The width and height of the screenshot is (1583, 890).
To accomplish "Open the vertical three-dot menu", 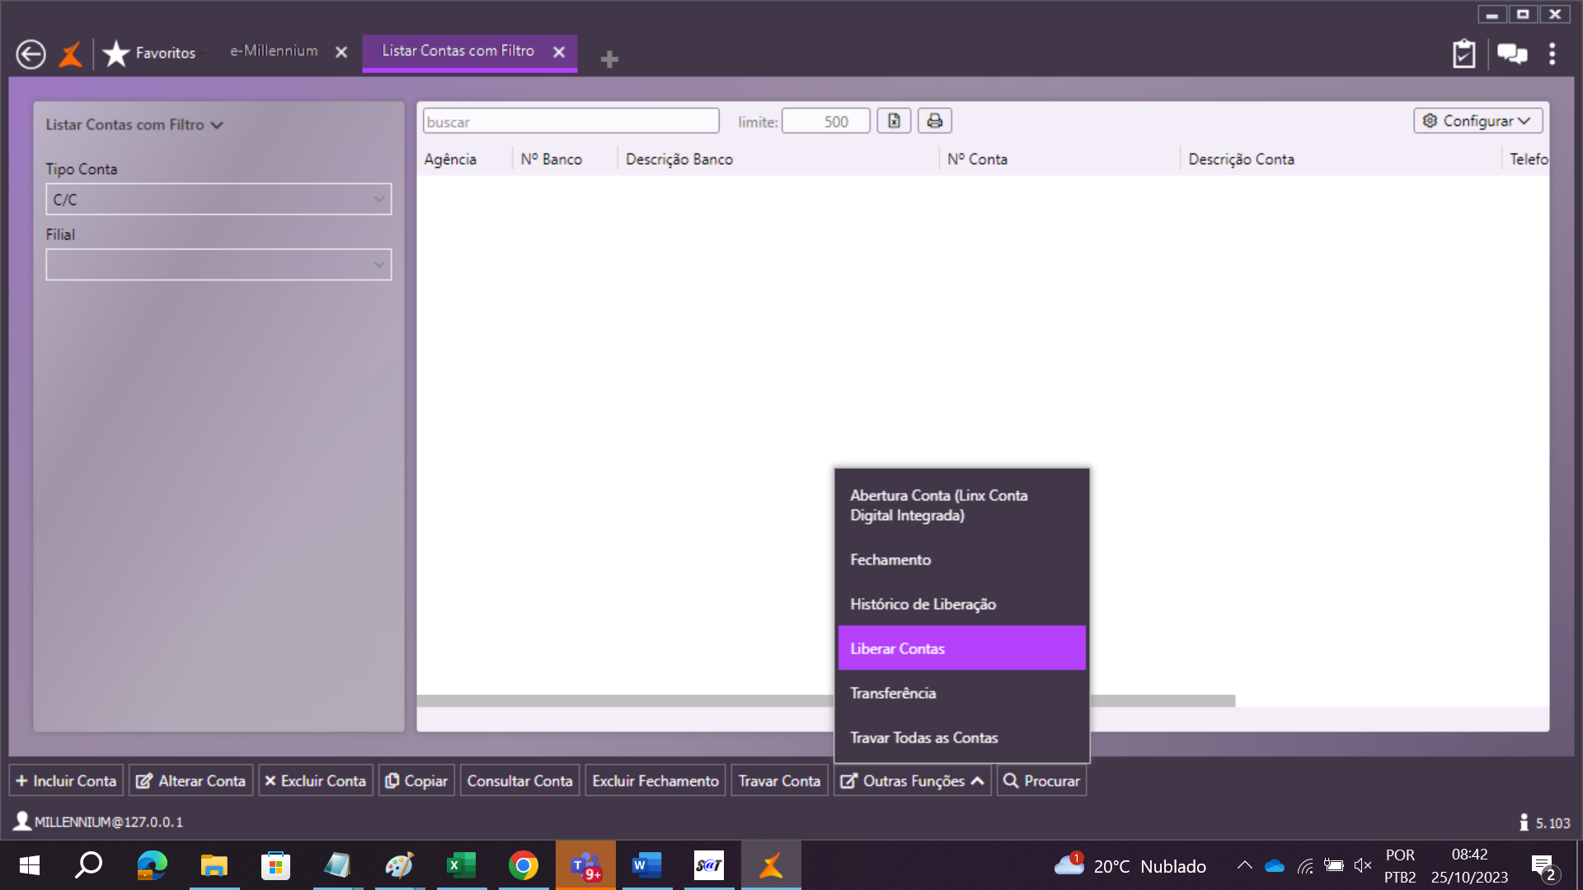I will point(1552,54).
